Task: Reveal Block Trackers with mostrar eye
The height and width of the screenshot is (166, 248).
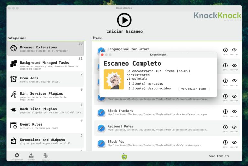Action: tap(234, 112)
